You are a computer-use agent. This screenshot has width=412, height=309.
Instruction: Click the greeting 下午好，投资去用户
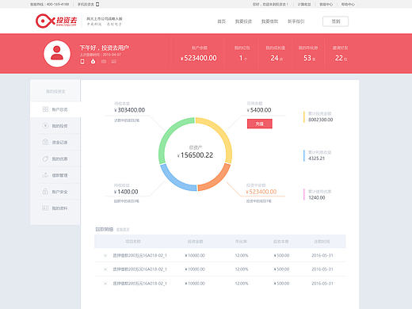[104, 48]
